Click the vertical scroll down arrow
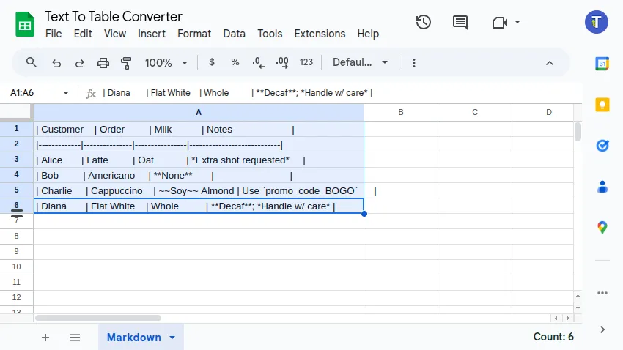The image size is (623, 350). [x=578, y=308]
